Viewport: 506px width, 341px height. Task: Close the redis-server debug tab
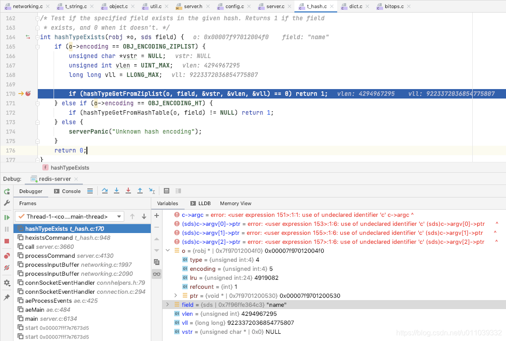click(76, 179)
